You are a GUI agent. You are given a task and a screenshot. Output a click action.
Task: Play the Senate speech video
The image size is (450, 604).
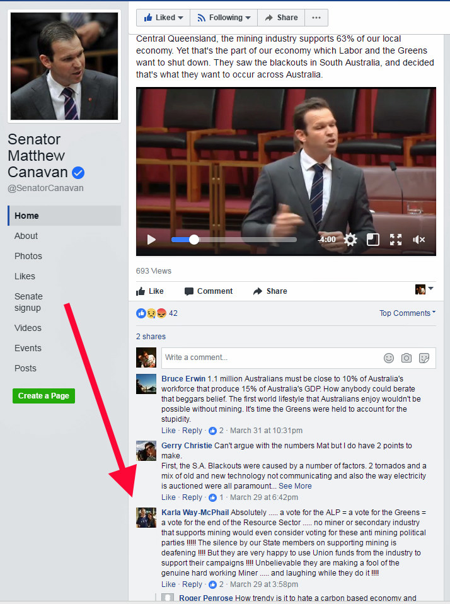coord(151,240)
